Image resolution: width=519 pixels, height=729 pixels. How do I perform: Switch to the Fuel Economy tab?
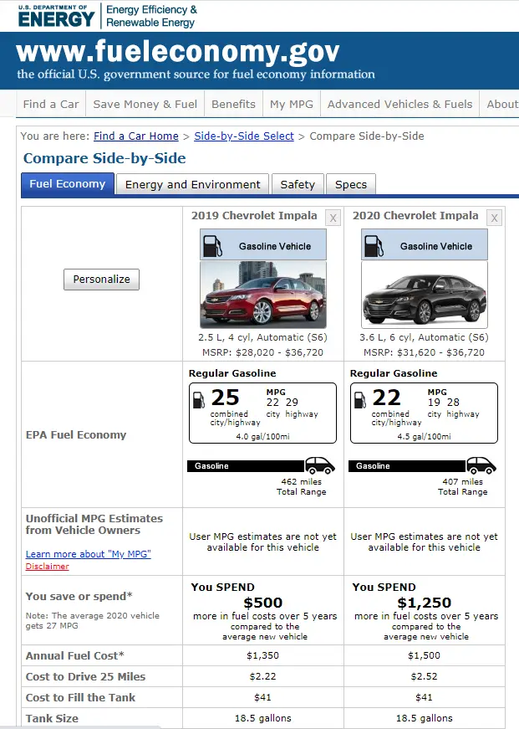tap(68, 184)
